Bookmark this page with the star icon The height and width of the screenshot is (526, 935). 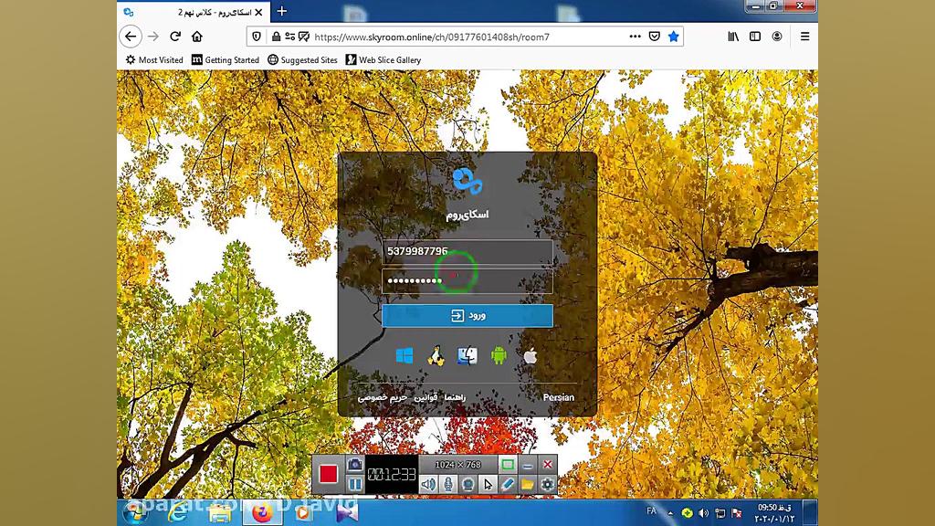click(x=675, y=37)
